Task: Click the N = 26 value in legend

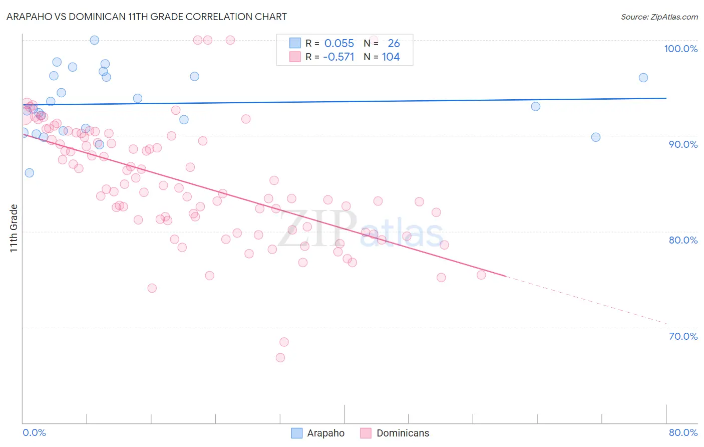Action: (382, 43)
